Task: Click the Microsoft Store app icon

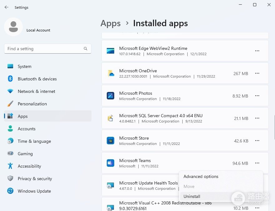Action: (110, 141)
